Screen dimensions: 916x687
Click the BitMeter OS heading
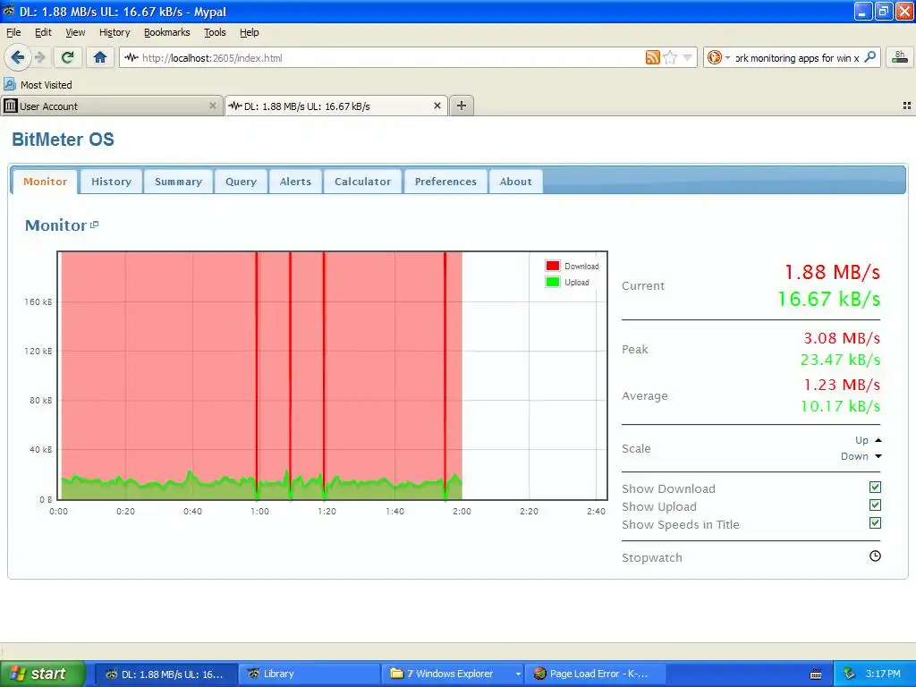(64, 139)
